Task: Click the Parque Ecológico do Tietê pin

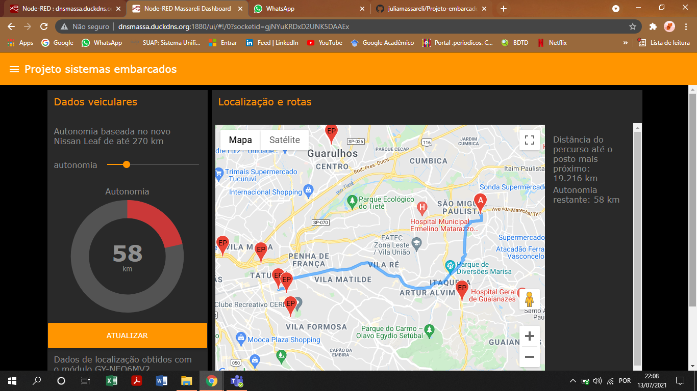Action: (x=352, y=203)
